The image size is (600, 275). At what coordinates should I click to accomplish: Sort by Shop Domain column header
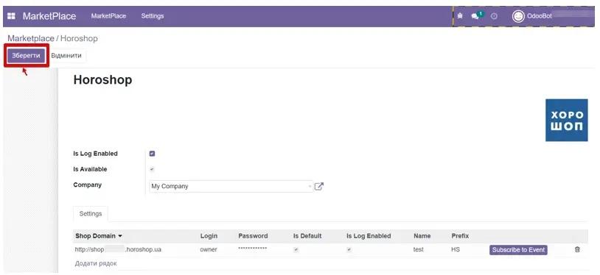point(99,236)
